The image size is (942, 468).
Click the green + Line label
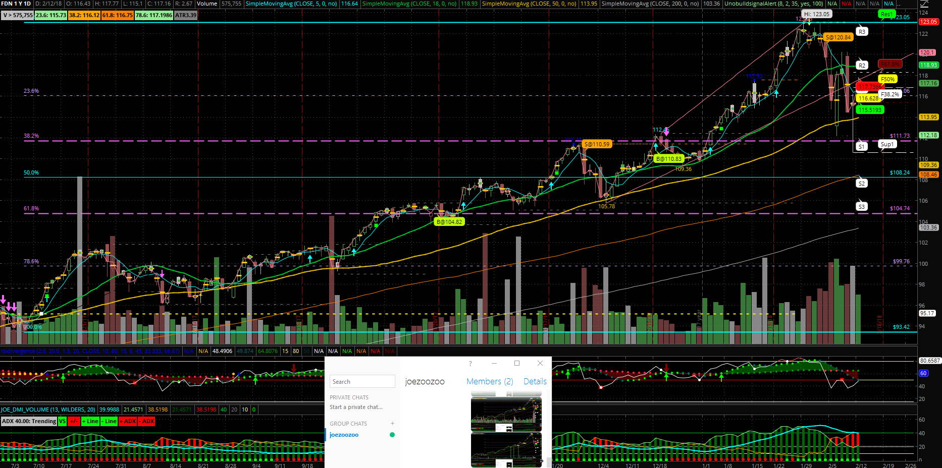pyautogui.click(x=90, y=421)
